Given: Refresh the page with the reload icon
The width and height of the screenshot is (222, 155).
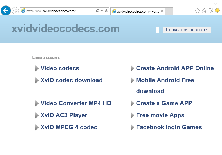Looking at the screenshot, I should click(x=106, y=11).
